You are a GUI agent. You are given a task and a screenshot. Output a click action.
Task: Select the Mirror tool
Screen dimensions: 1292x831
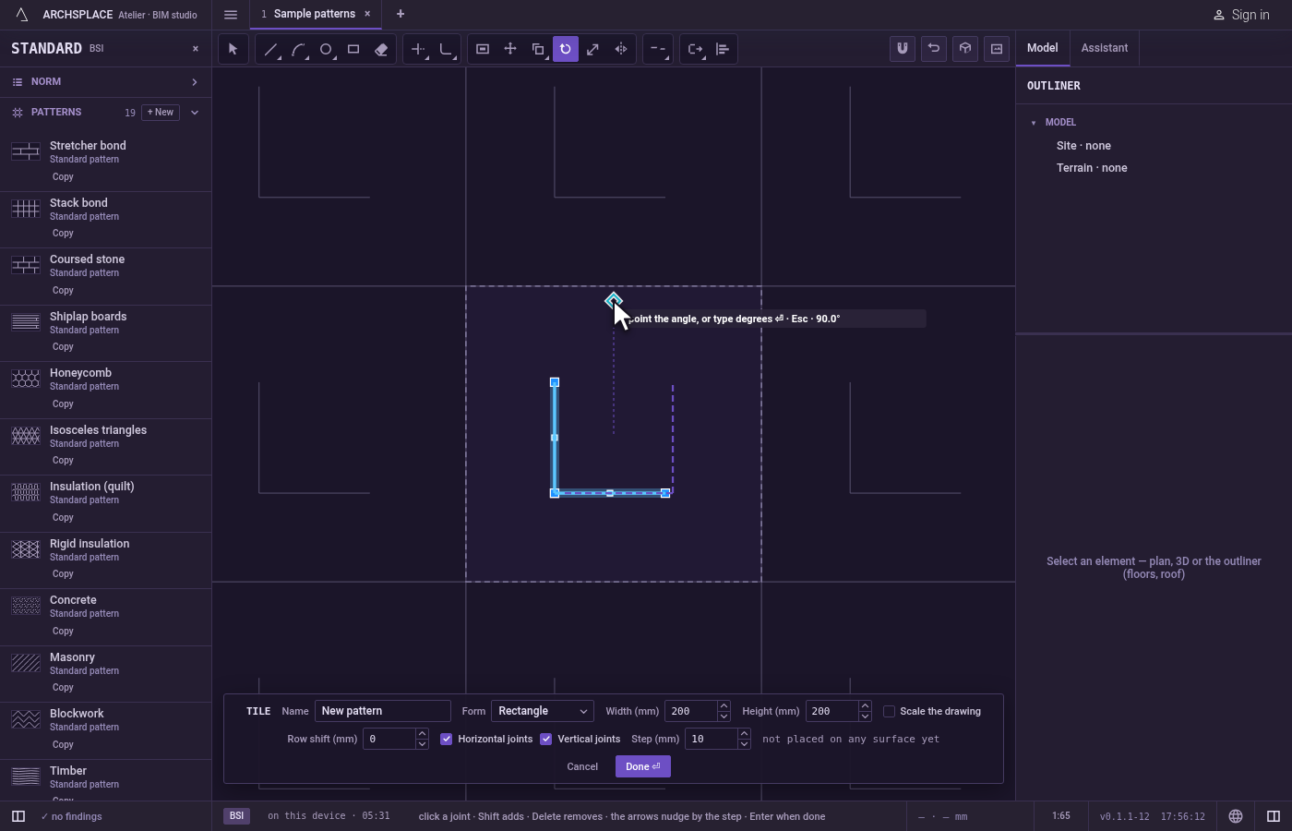[x=621, y=49]
